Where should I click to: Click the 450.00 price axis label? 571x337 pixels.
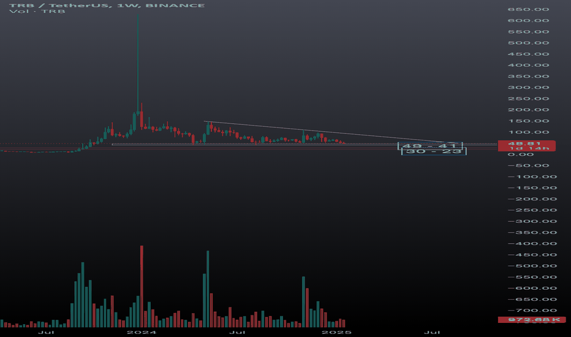click(528, 54)
